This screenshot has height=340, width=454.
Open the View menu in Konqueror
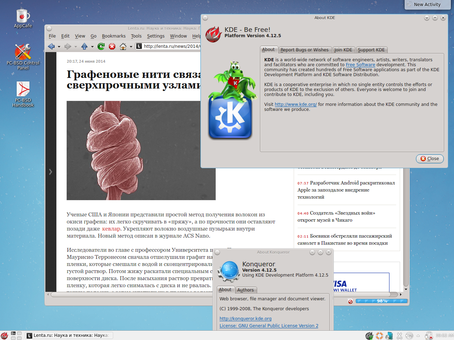[80, 36]
